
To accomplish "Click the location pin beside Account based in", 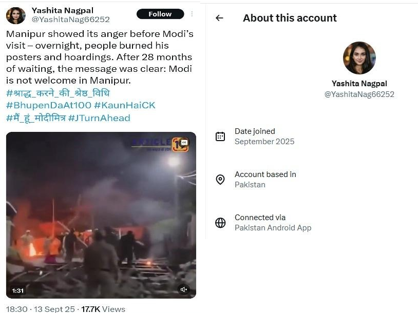I will point(220,180).
